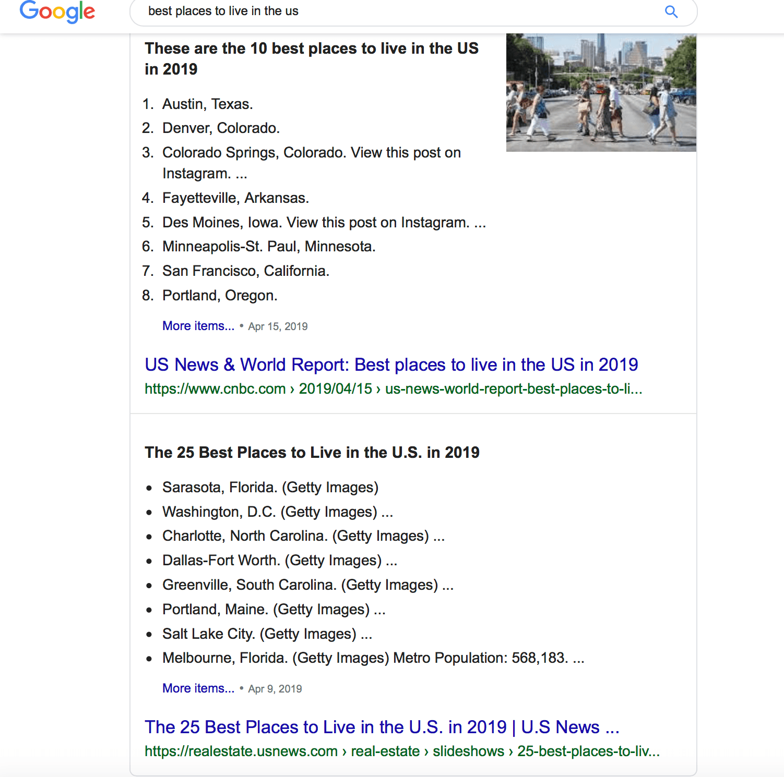Click the 'Greenville, South Carolina' bullet item
This screenshot has height=777, width=784.
pyautogui.click(x=308, y=585)
